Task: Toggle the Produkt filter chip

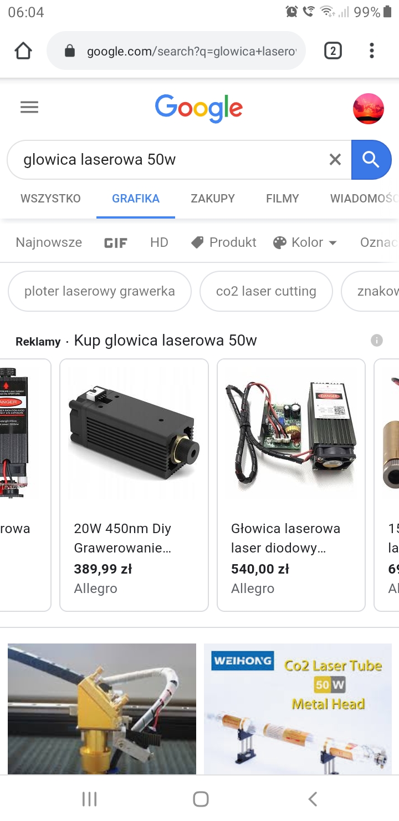Action: click(x=224, y=242)
